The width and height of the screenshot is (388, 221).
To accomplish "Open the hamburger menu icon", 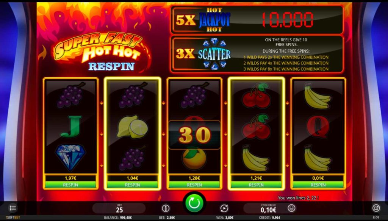I will point(13,208).
